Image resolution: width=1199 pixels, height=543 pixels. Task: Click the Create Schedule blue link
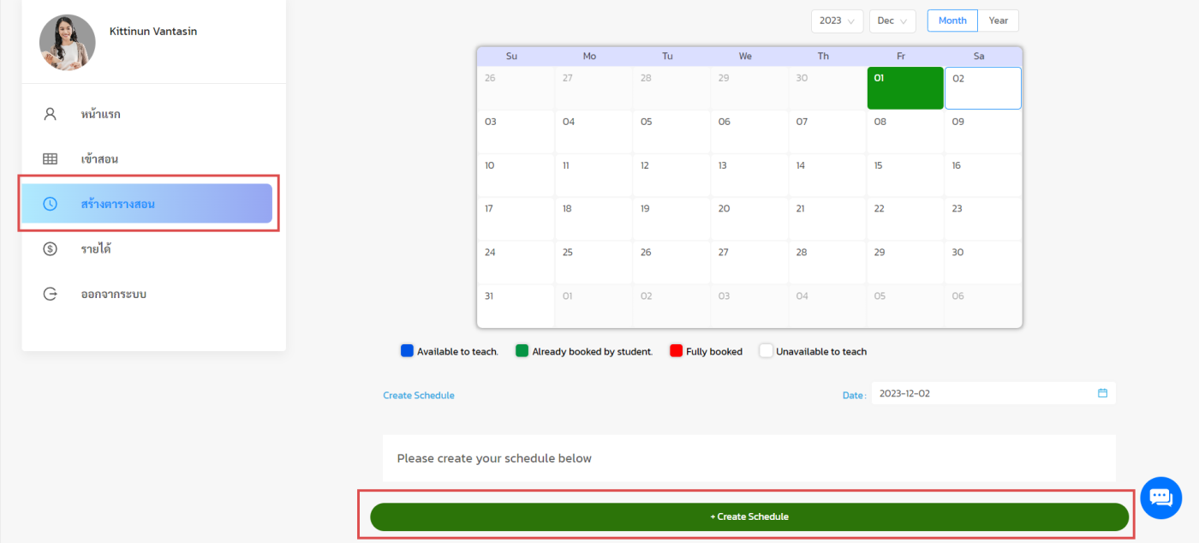[419, 396]
